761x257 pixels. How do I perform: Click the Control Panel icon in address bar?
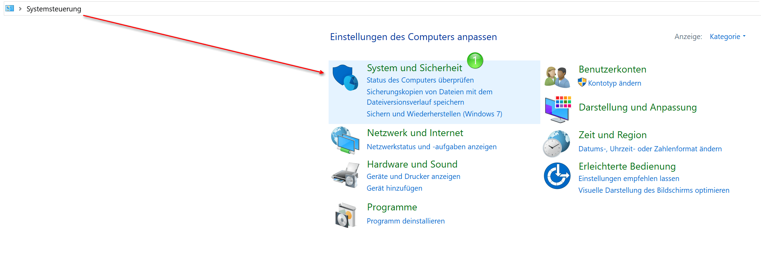(10, 8)
